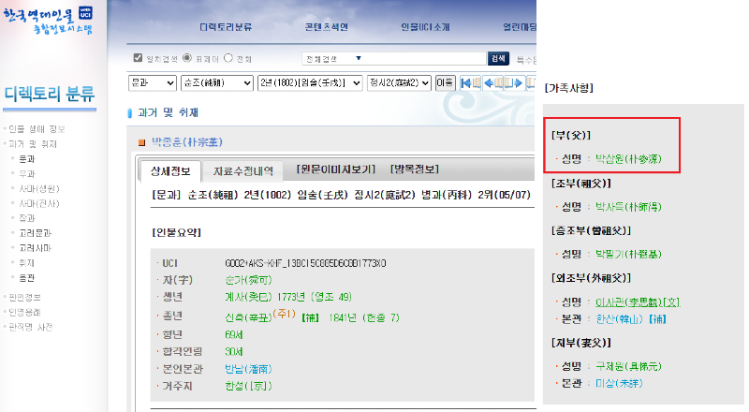Open the 열린마당 top menu

pyautogui.click(x=520, y=27)
